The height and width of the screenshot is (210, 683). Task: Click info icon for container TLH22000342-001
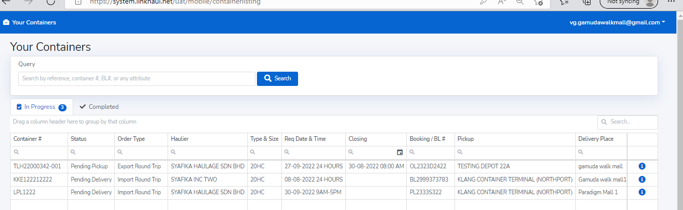(x=642, y=166)
